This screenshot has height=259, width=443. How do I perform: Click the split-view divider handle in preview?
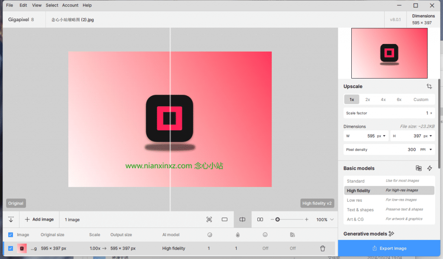[x=170, y=119]
